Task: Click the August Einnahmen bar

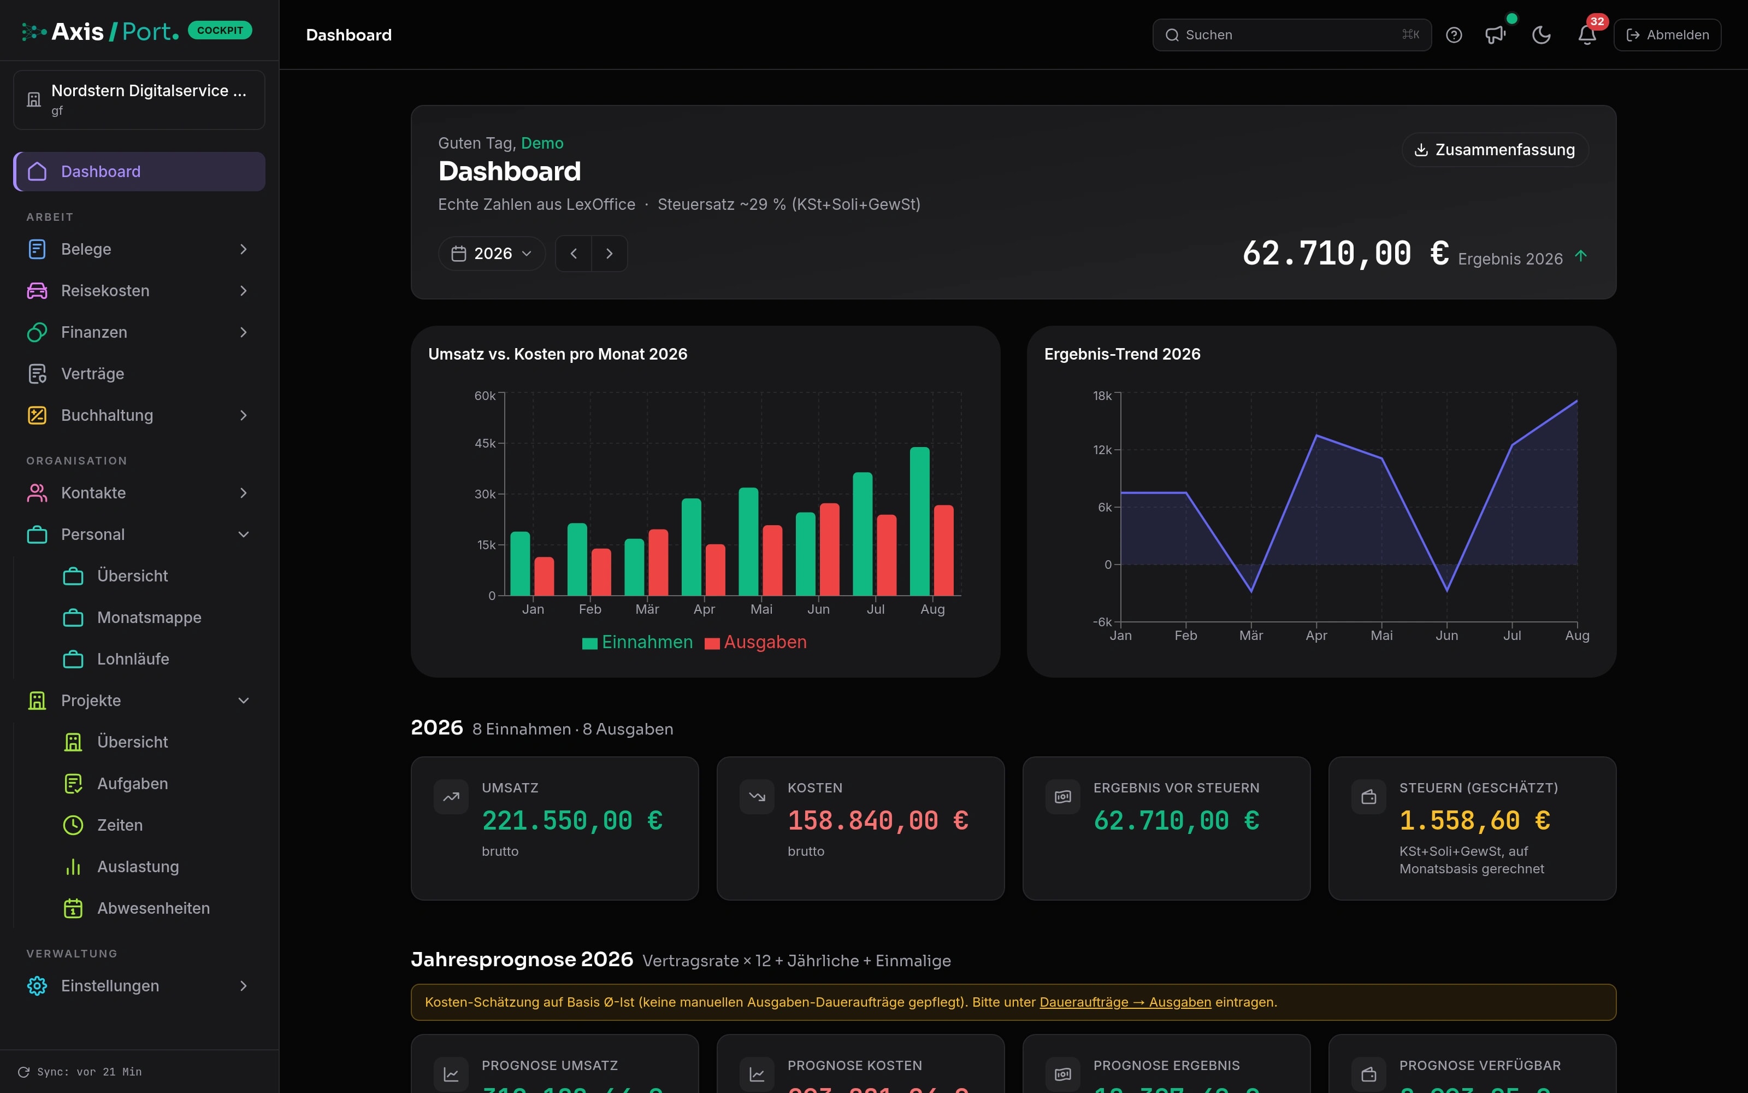Action: tap(919, 521)
